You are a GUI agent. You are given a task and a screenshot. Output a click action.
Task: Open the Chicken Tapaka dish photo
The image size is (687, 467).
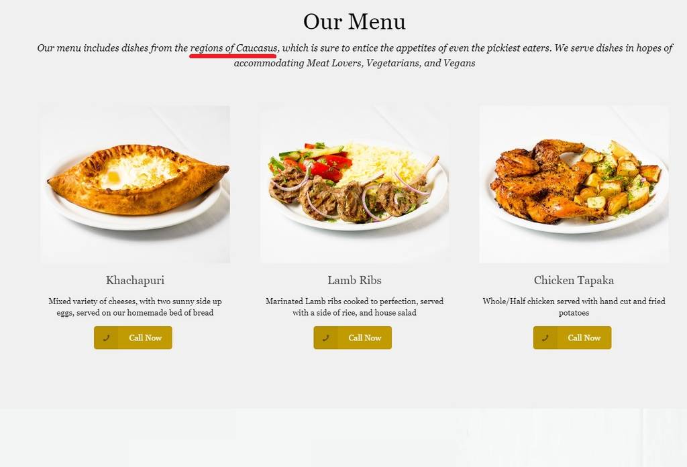(x=574, y=184)
